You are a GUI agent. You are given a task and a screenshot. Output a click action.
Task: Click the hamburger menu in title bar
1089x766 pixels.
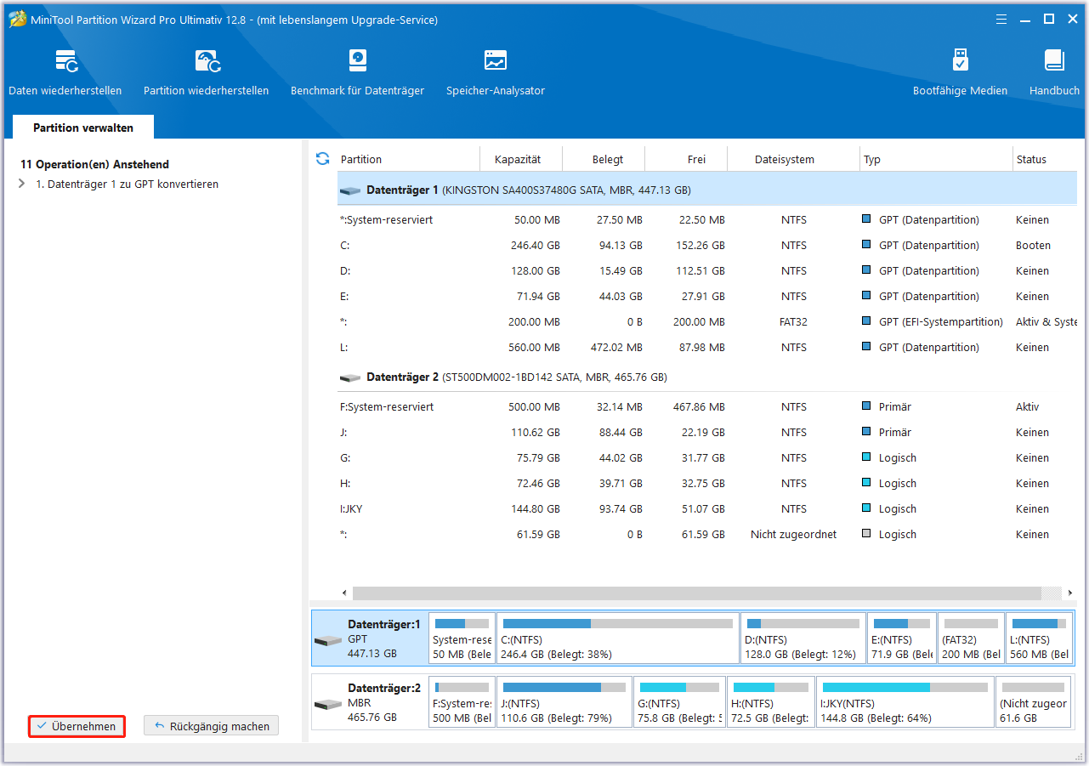[x=1001, y=19]
